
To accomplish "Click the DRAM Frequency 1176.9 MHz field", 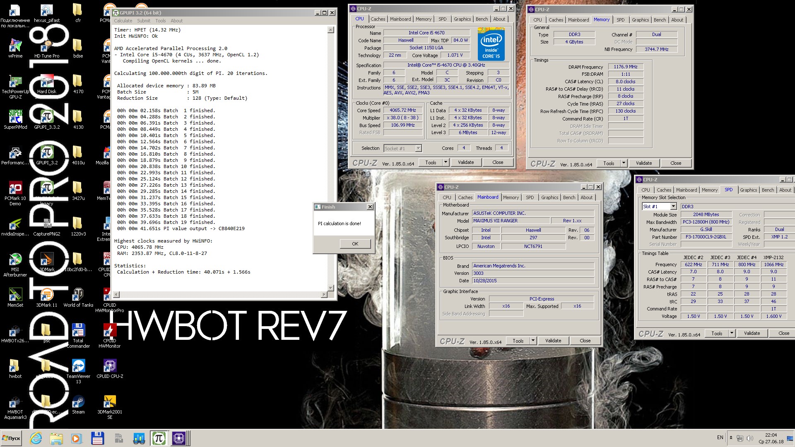I will click(x=626, y=67).
